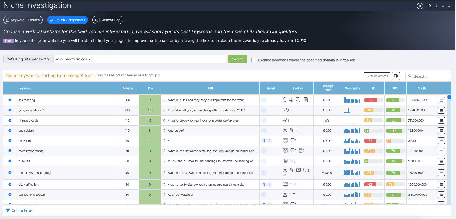456x219 pixels.
Task: Expand the top 100 uk websites row
Action: [10, 195]
